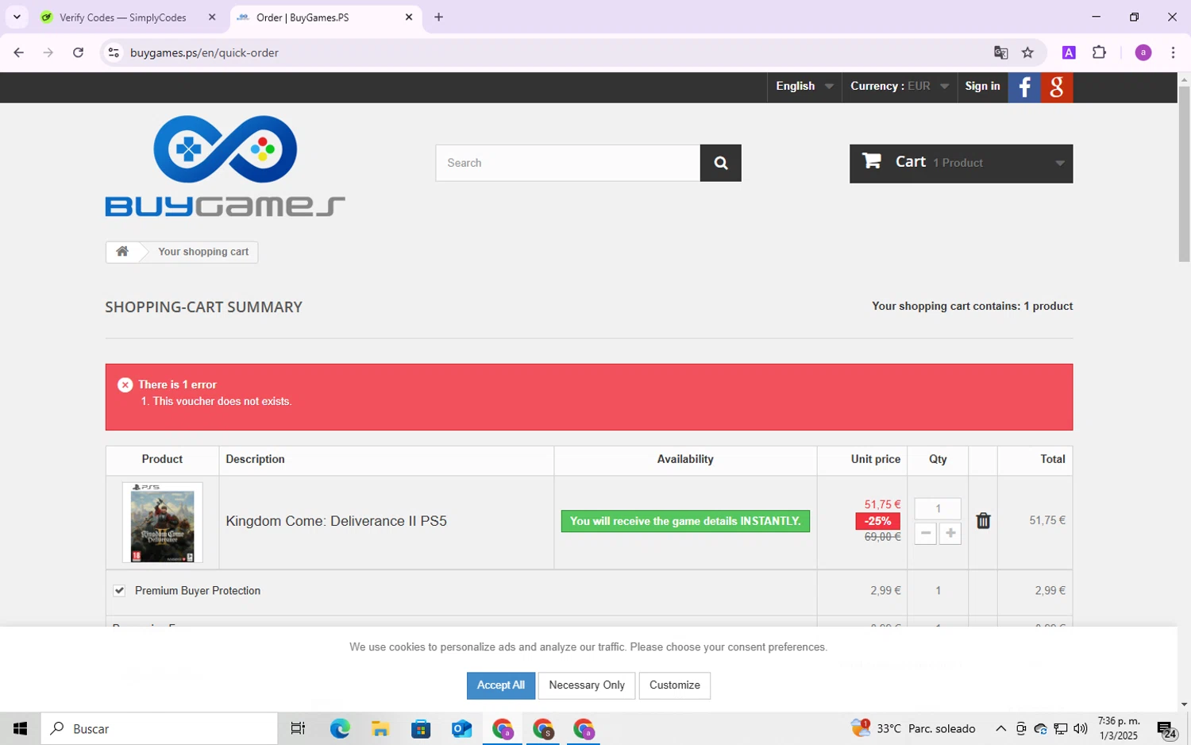This screenshot has height=745, width=1191.
Task: Select the Order | BuyGames.PS tab
Action: [x=326, y=17]
